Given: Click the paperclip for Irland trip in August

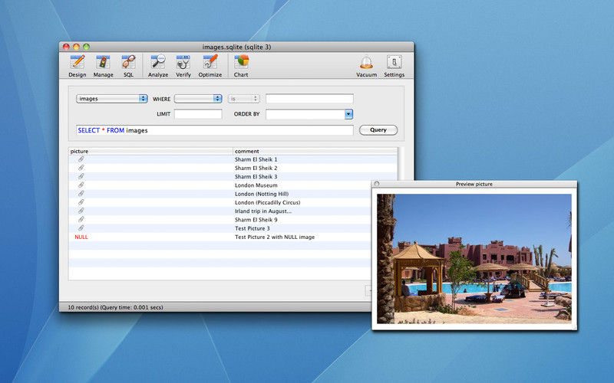Looking at the screenshot, I should [81, 211].
